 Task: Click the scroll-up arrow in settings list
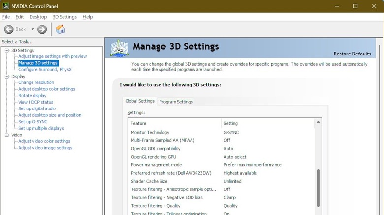[319, 122]
